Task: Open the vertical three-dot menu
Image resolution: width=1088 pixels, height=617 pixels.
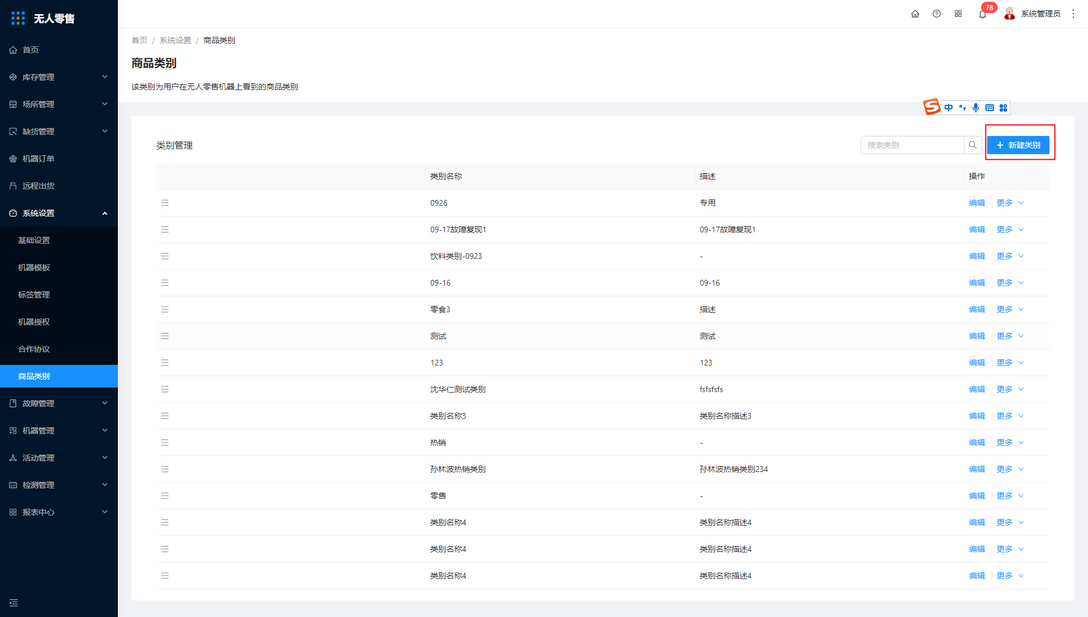Action: point(1073,14)
